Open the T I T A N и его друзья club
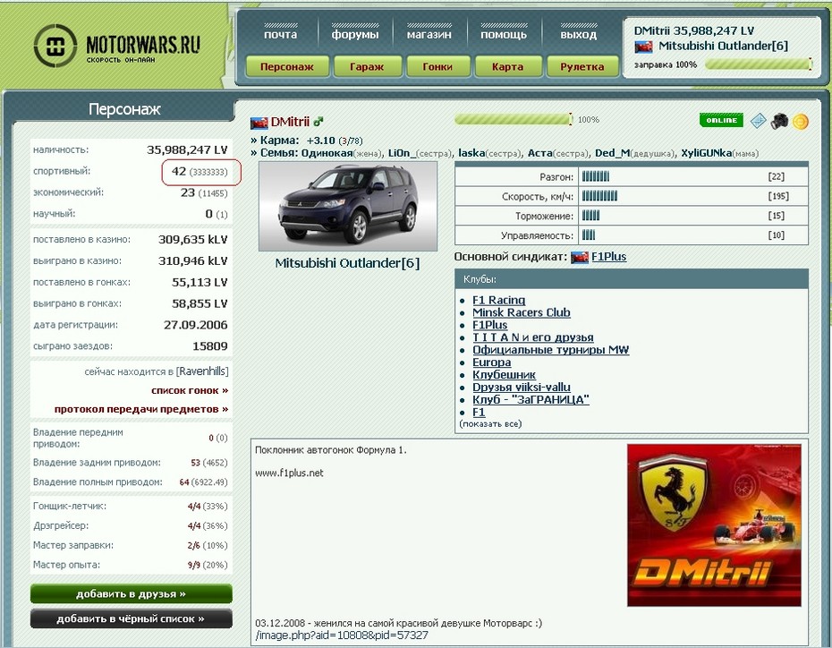This screenshot has width=832, height=648. point(533,337)
